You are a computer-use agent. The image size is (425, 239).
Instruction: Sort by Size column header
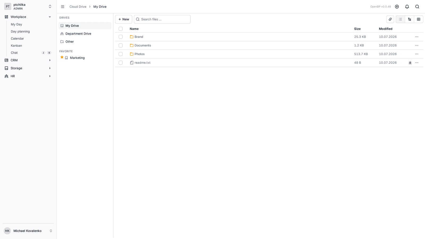pyautogui.click(x=357, y=29)
